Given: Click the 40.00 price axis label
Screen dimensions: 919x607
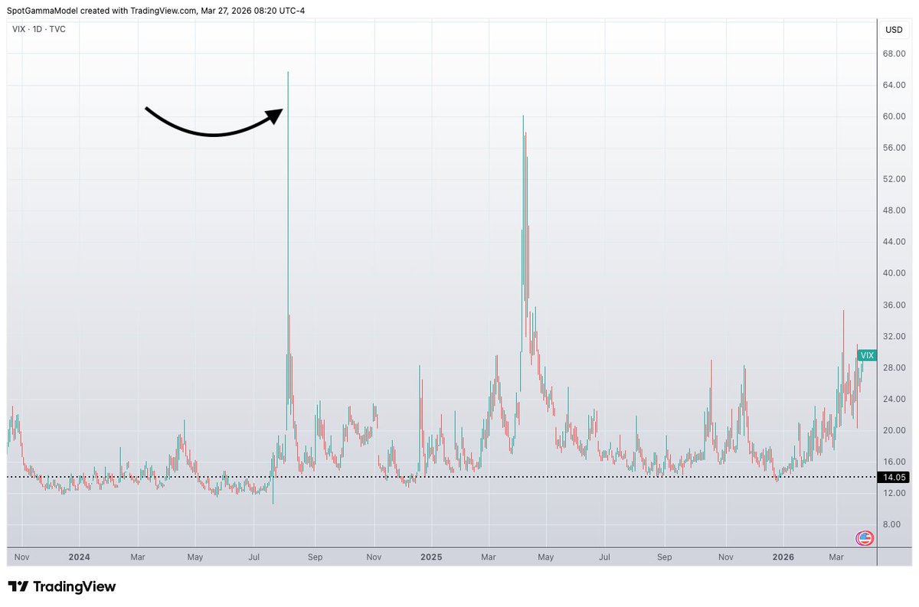Looking at the screenshot, I should (x=894, y=273).
